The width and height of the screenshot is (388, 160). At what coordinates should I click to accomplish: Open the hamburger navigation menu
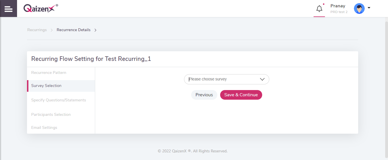(9, 9)
